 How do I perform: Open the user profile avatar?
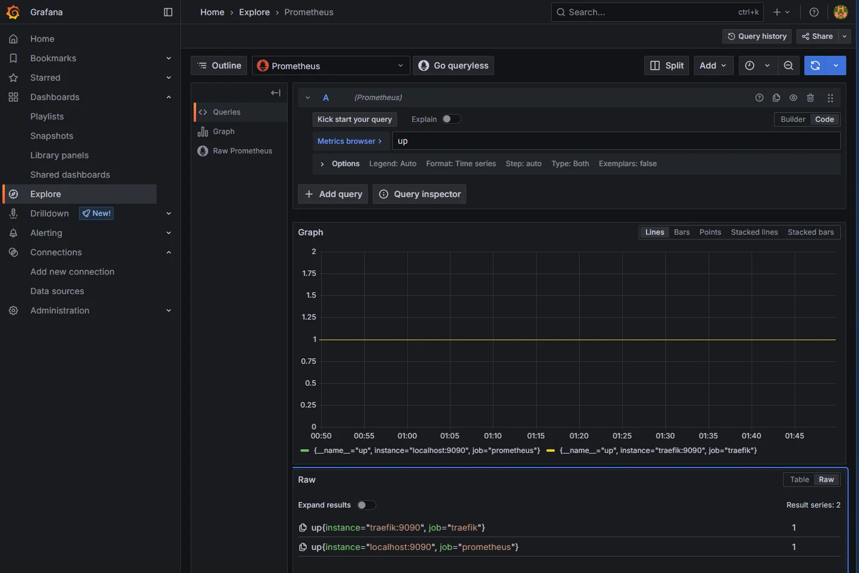(841, 12)
